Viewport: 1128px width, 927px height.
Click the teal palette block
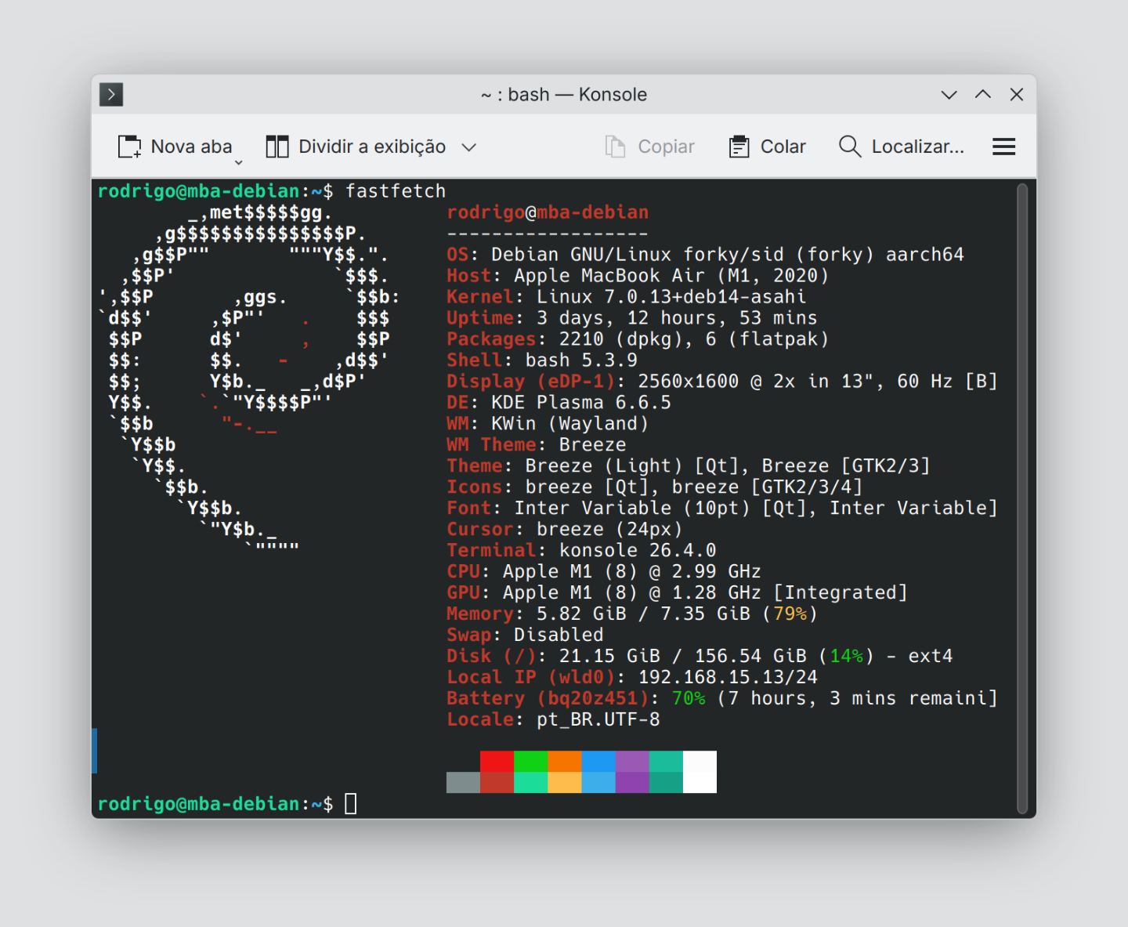666,762
